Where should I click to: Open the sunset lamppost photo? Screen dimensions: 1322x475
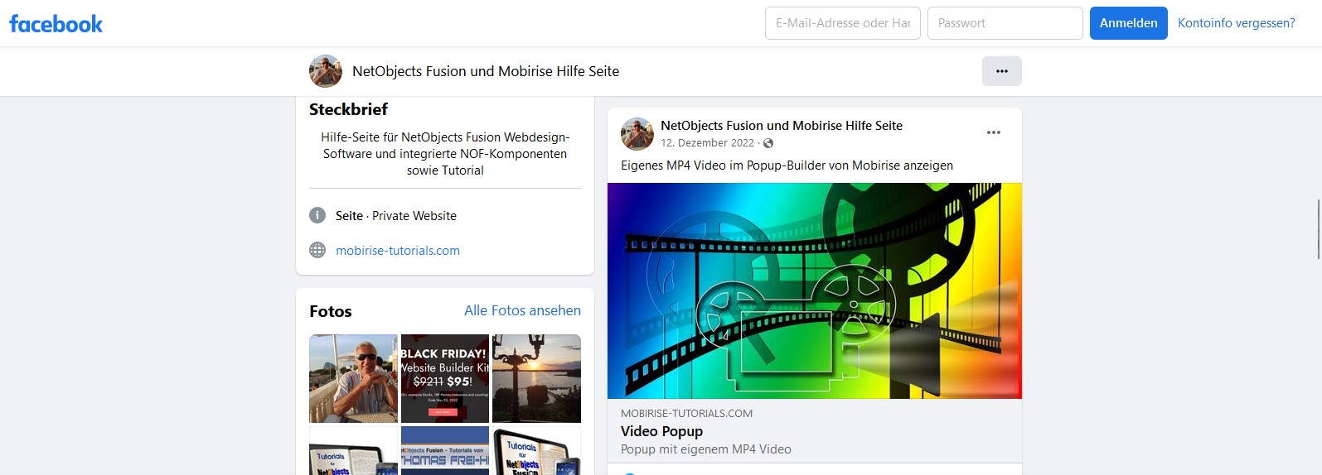536,378
